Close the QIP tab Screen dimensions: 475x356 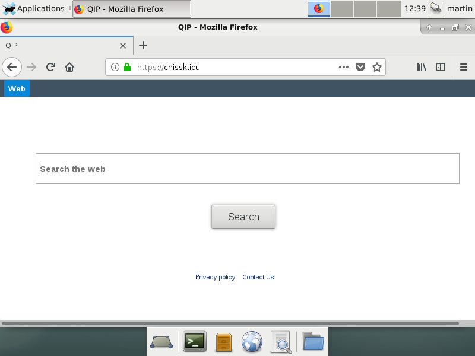tap(123, 45)
